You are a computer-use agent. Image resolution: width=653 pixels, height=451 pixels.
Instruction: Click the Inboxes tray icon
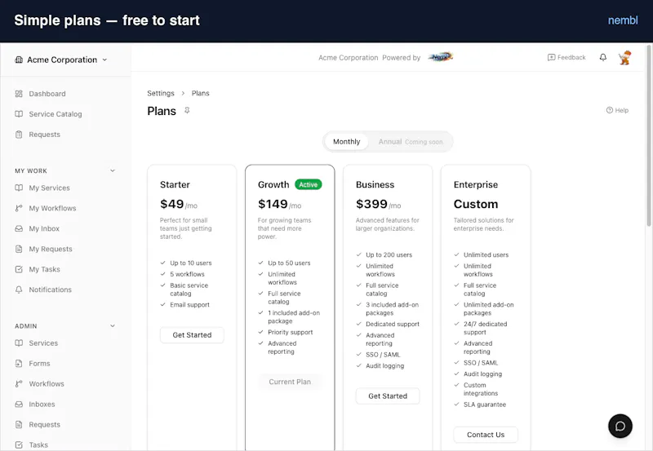[x=19, y=405]
